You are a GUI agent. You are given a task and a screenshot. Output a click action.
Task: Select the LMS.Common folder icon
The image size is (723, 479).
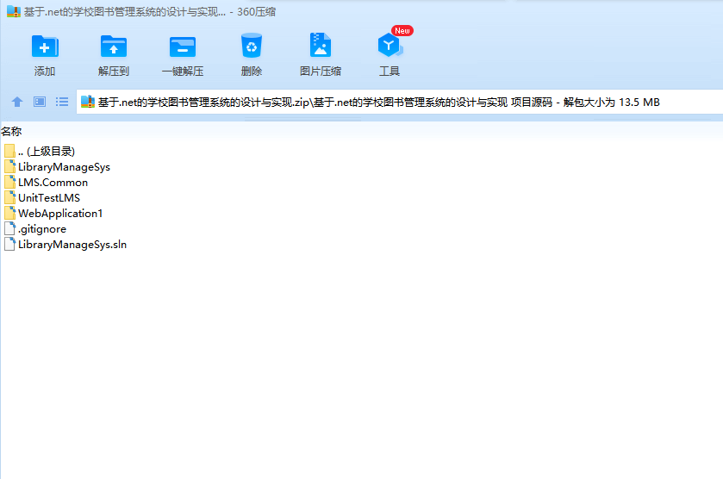[9, 182]
